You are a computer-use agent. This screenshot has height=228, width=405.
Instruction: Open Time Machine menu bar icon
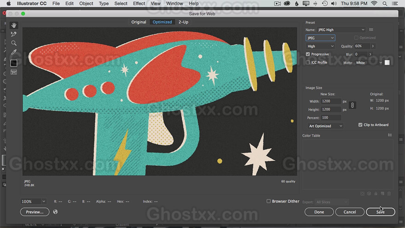(324, 3)
